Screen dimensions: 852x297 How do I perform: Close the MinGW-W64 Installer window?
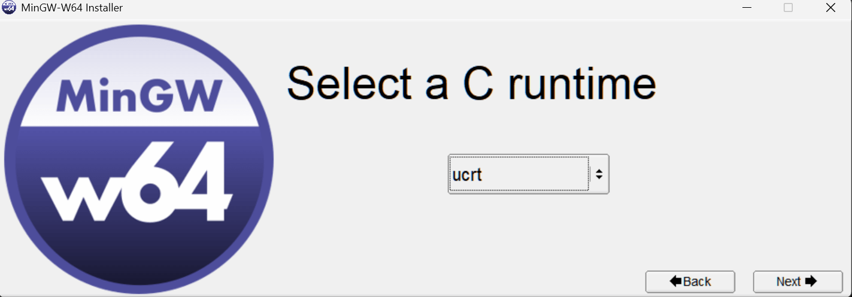tap(830, 8)
